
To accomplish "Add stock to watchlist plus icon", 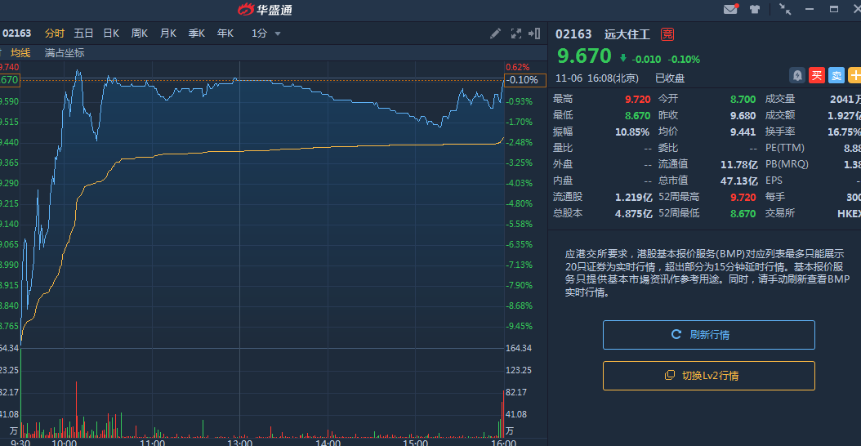I will pos(854,75).
